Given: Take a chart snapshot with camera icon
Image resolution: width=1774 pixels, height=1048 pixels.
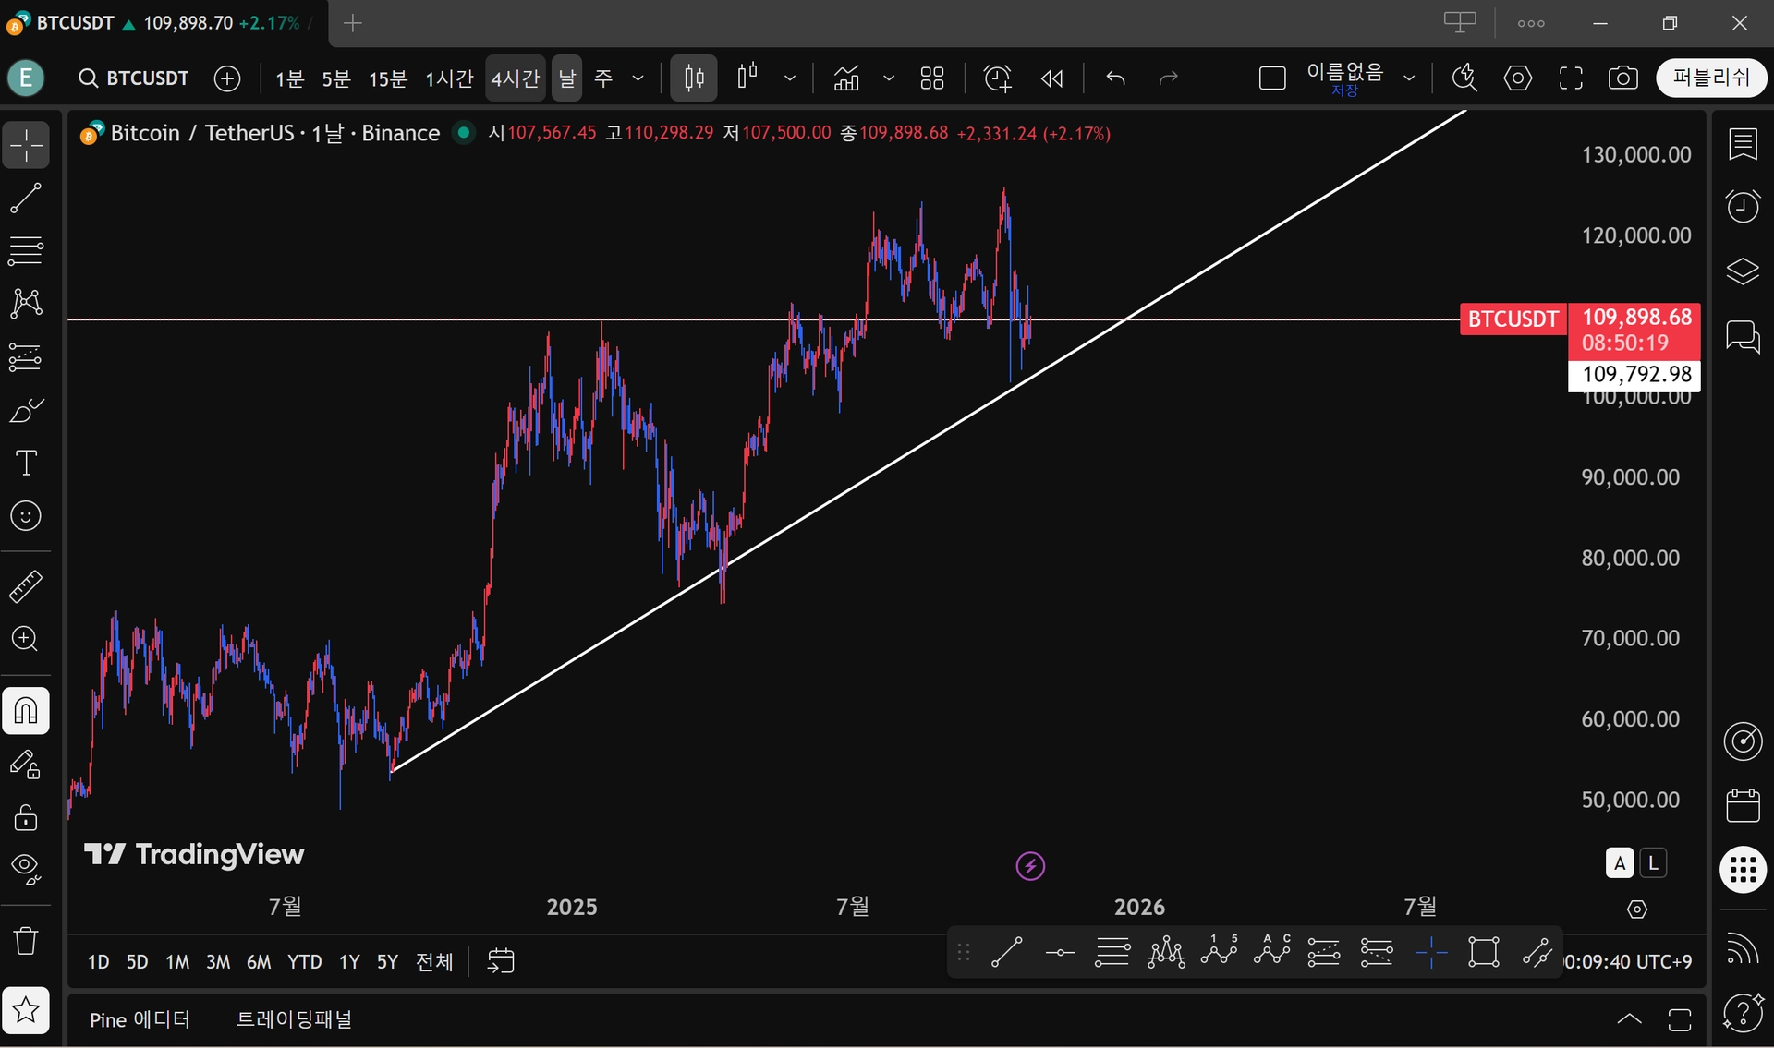Looking at the screenshot, I should 1622,78.
